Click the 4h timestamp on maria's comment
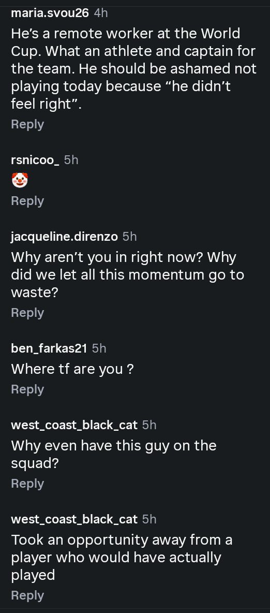This screenshot has height=613, width=270. [x=101, y=13]
